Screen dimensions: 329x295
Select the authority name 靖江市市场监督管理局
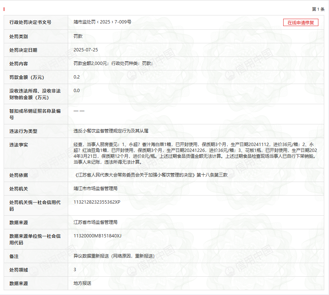pos(96,189)
